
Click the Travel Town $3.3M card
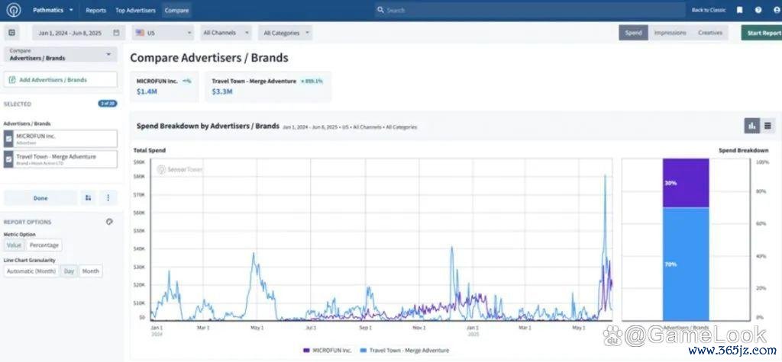coord(268,87)
